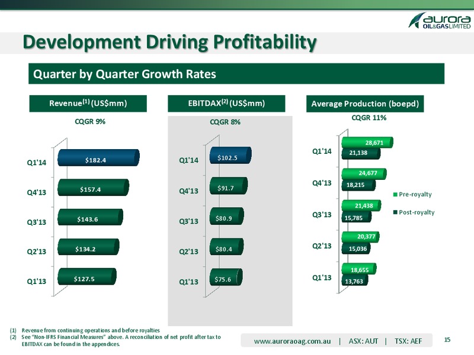Click the CQGR 11% label
This screenshot has height=355, width=474.
tap(369, 118)
